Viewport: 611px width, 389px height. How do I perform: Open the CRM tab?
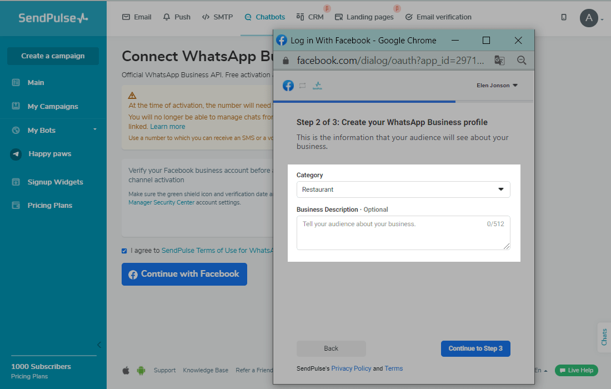310,17
